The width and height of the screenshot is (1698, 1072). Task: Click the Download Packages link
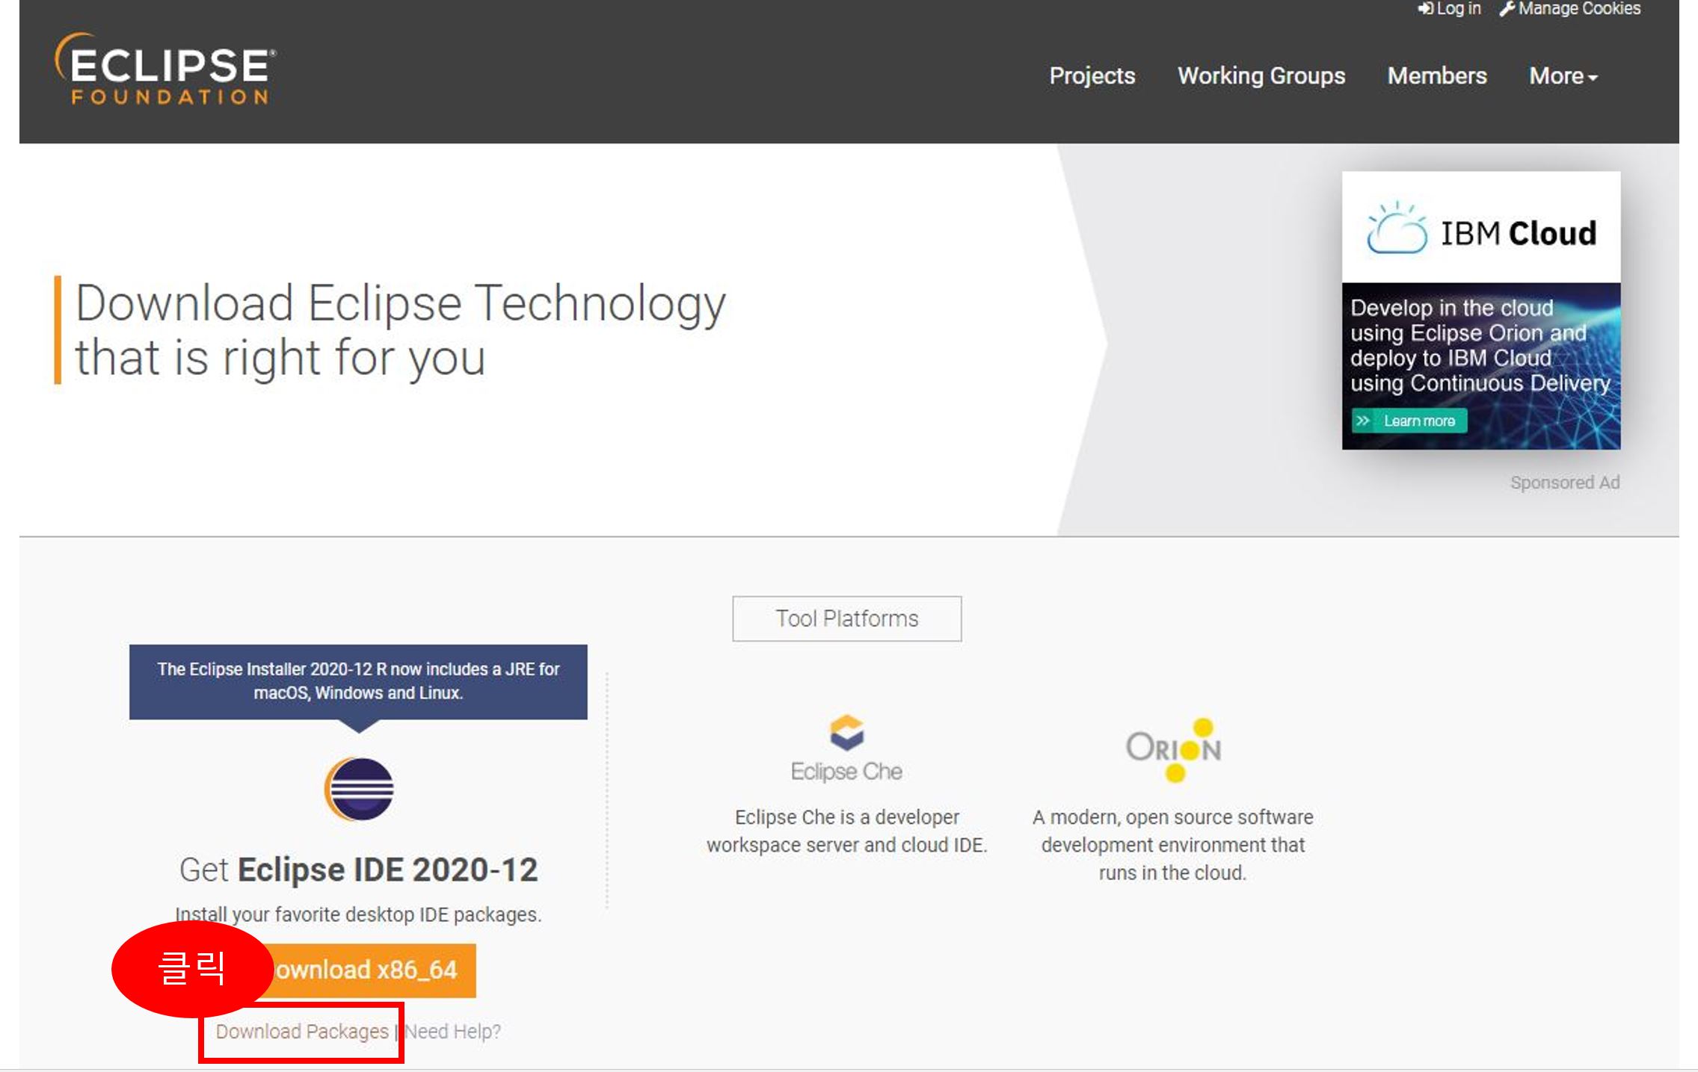point(302,1032)
